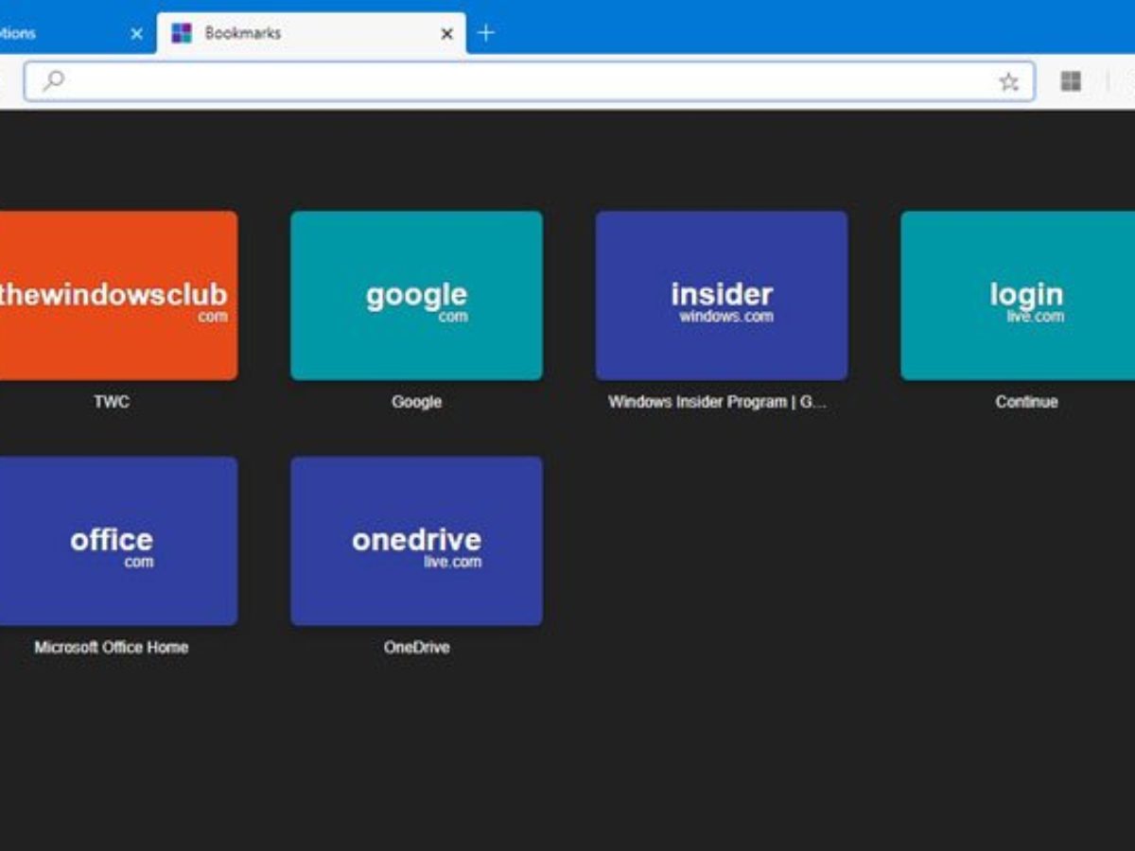1135x851 pixels.
Task: Open a new tab with plus button
Action: click(x=485, y=33)
